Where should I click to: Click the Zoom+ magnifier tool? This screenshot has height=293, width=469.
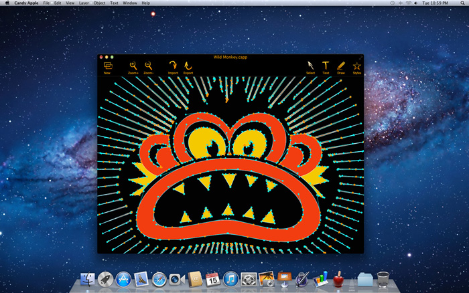[133, 68]
